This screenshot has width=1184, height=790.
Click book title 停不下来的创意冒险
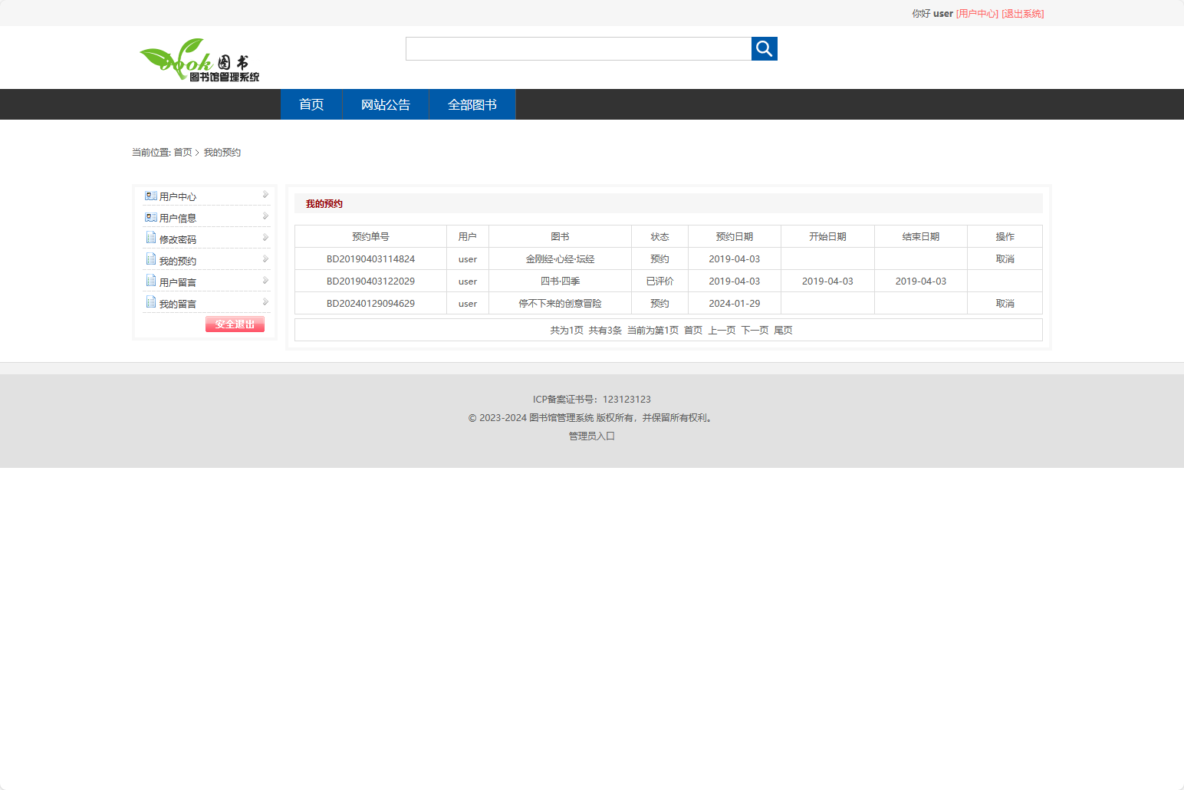click(560, 304)
